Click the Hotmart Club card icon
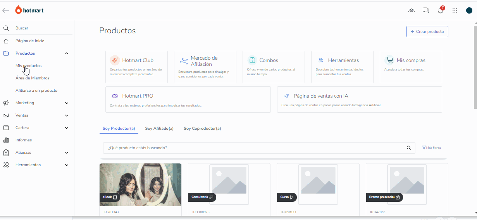 pos(115,60)
